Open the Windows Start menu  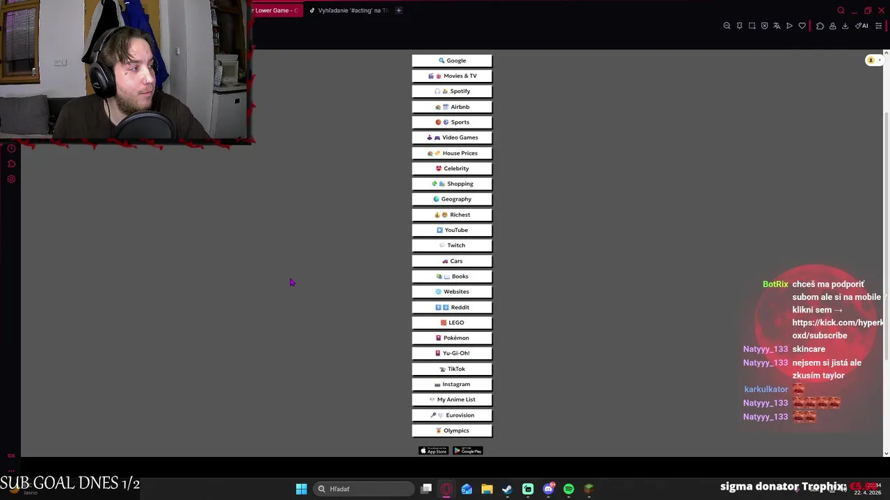click(301, 489)
